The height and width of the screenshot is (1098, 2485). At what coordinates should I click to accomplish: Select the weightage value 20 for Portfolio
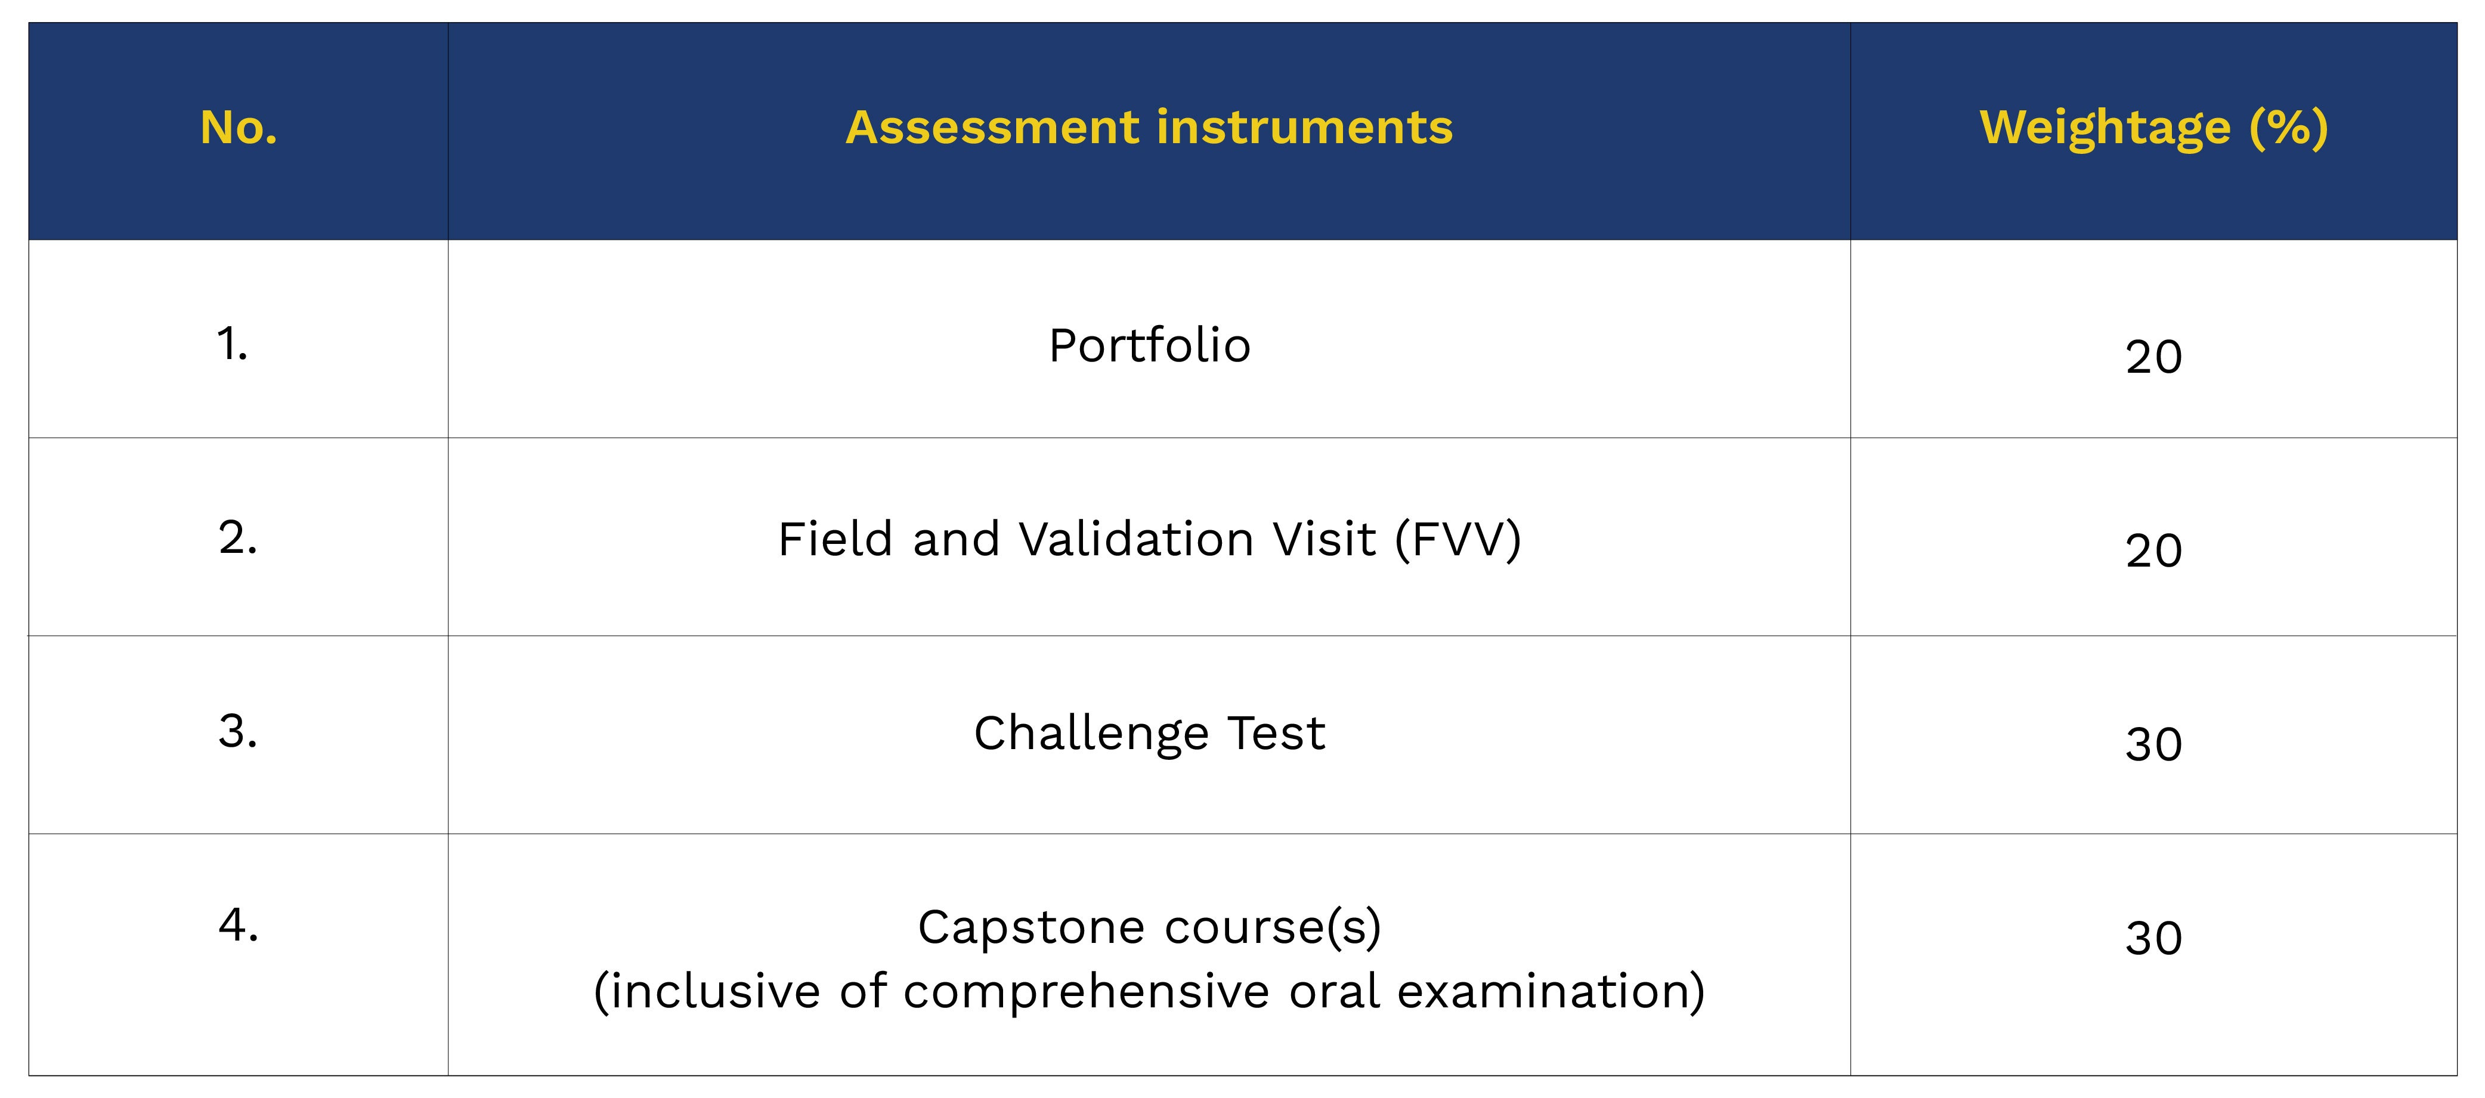point(2153,358)
